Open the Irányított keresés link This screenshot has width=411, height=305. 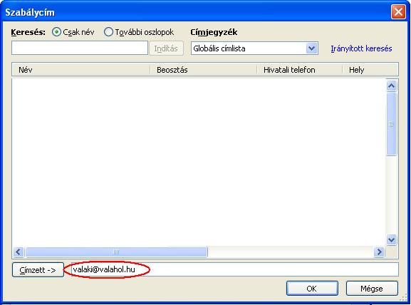[361, 48]
